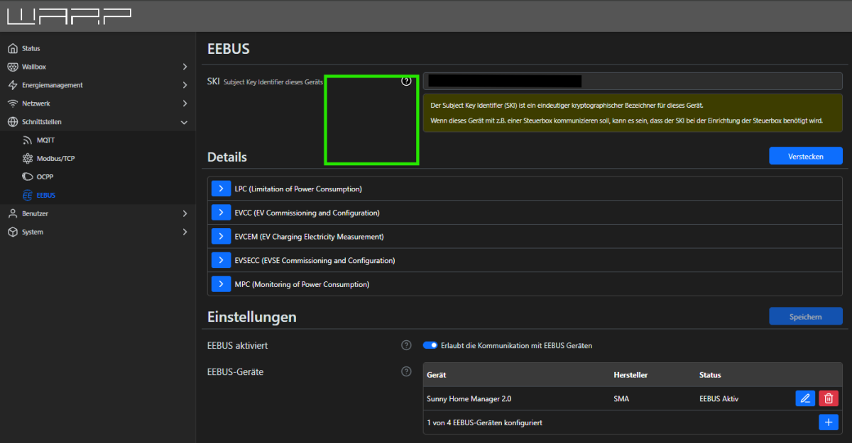The width and height of the screenshot is (852, 443).
Task: Click the 'EEBUS Aktiv' status cell
Action: (x=719, y=399)
